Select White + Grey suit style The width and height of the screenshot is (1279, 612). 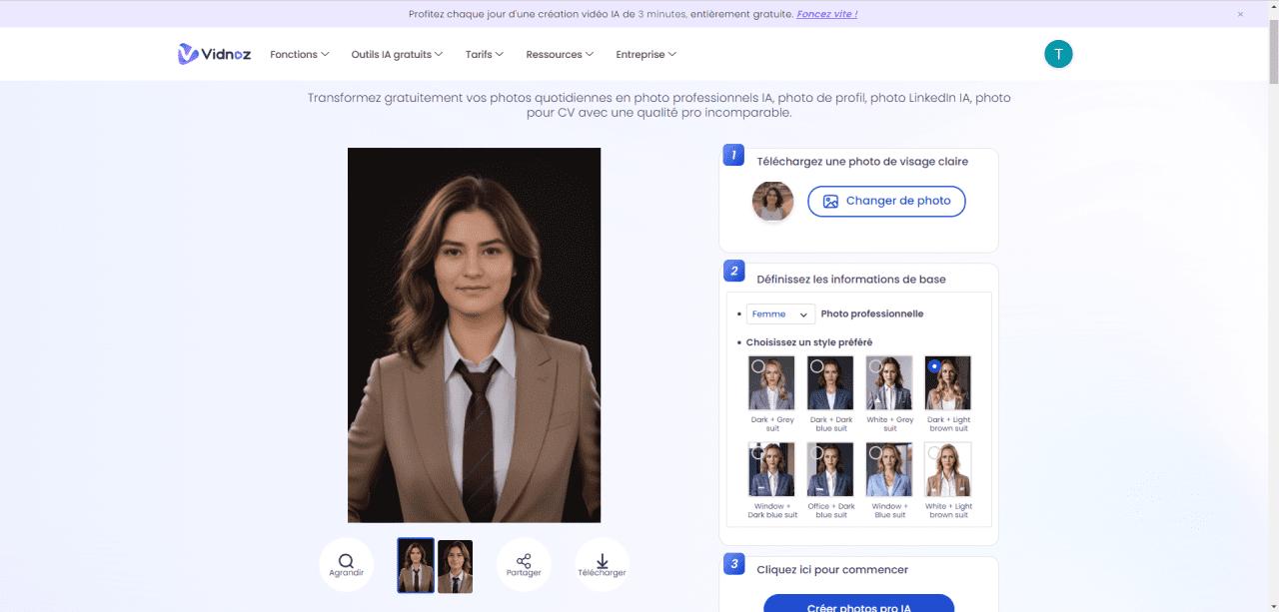[x=889, y=383]
